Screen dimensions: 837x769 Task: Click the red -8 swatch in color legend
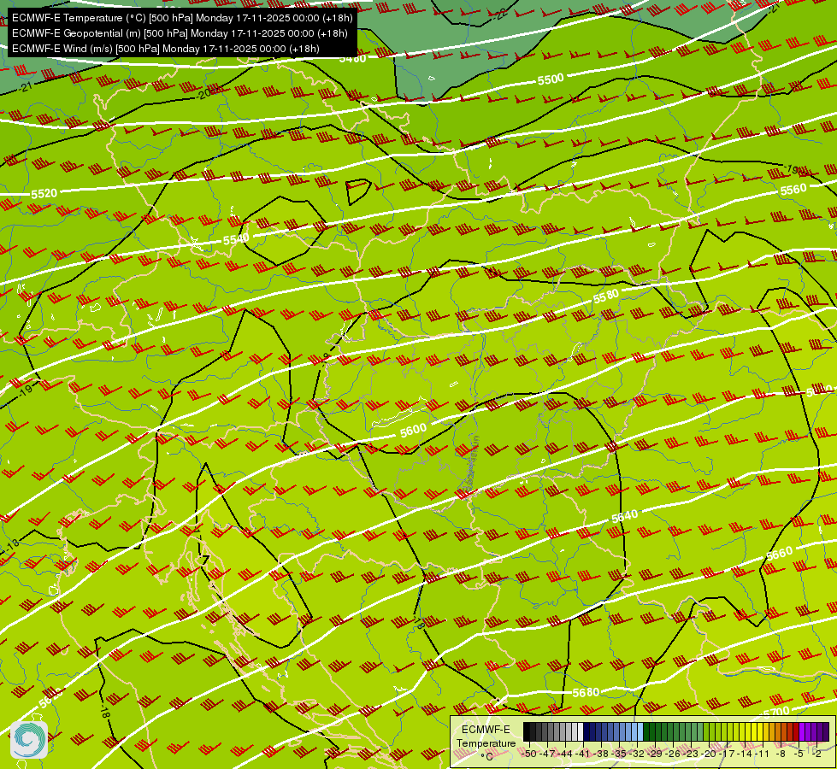pos(784,731)
